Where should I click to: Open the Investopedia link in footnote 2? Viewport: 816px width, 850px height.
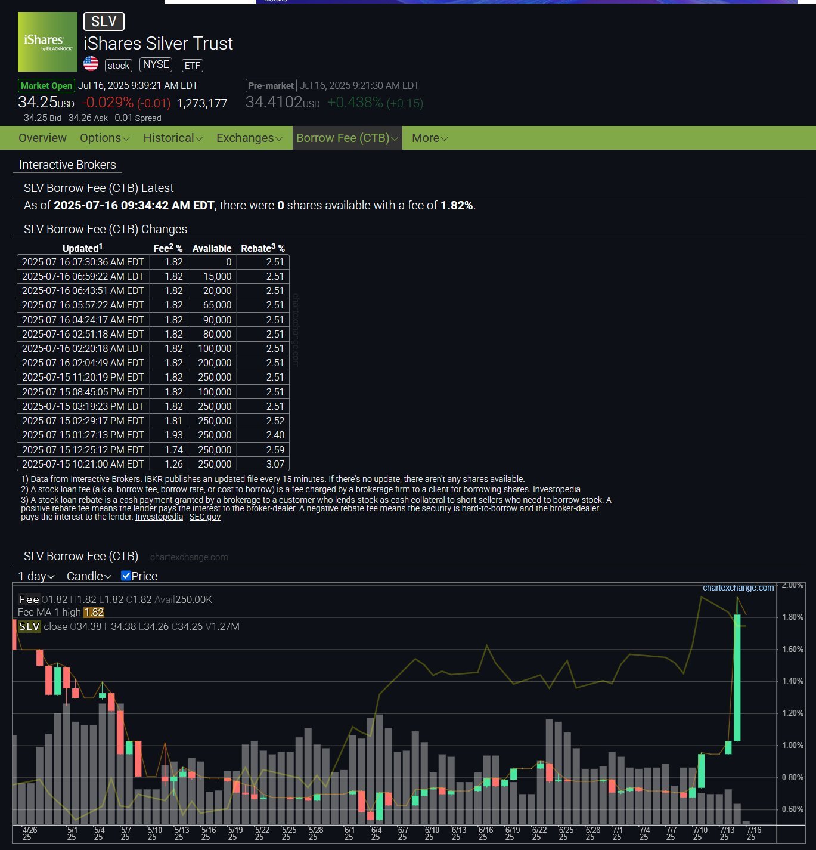click(x=556, y=489)
